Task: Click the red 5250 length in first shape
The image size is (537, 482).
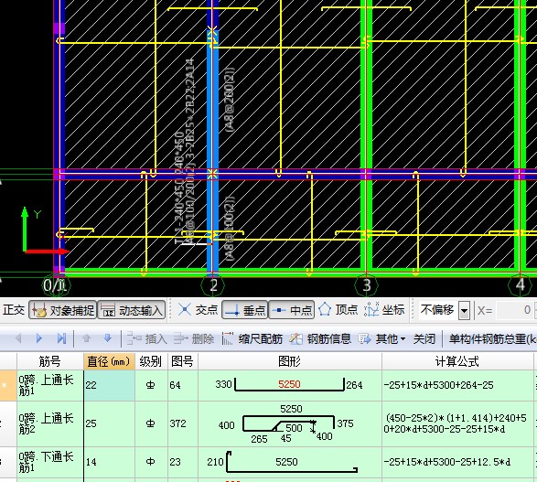Action: (289, 384)
